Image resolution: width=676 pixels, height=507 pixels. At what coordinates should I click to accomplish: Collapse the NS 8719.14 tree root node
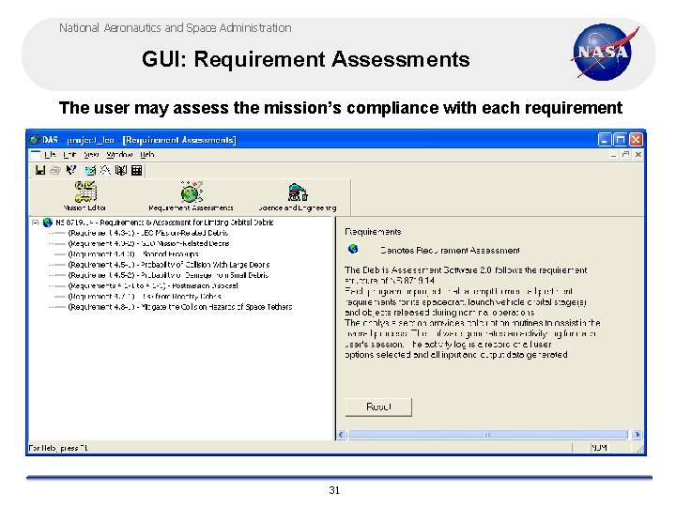pyautogui.click(x=35, y=223)
